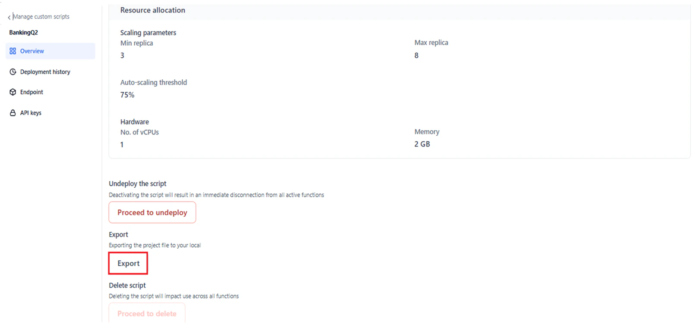Click the Min replica value 3
Image resolution: width=697 pixels, height=330 pixels.
pos(122,55)
